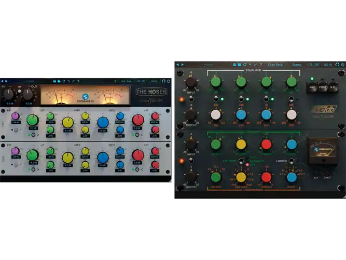Open 100 % zoom menu in The Hoser
The height and width of the screenshot is (260, 346).
[154, 81]
